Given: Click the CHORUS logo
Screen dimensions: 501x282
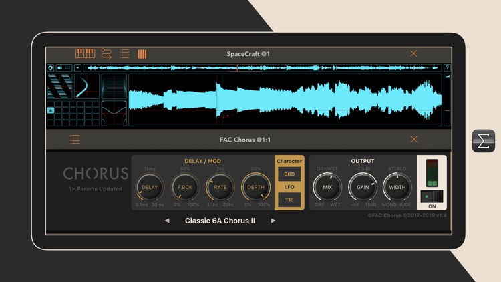Looking at the screenshot, I should (x=96, y=174).
